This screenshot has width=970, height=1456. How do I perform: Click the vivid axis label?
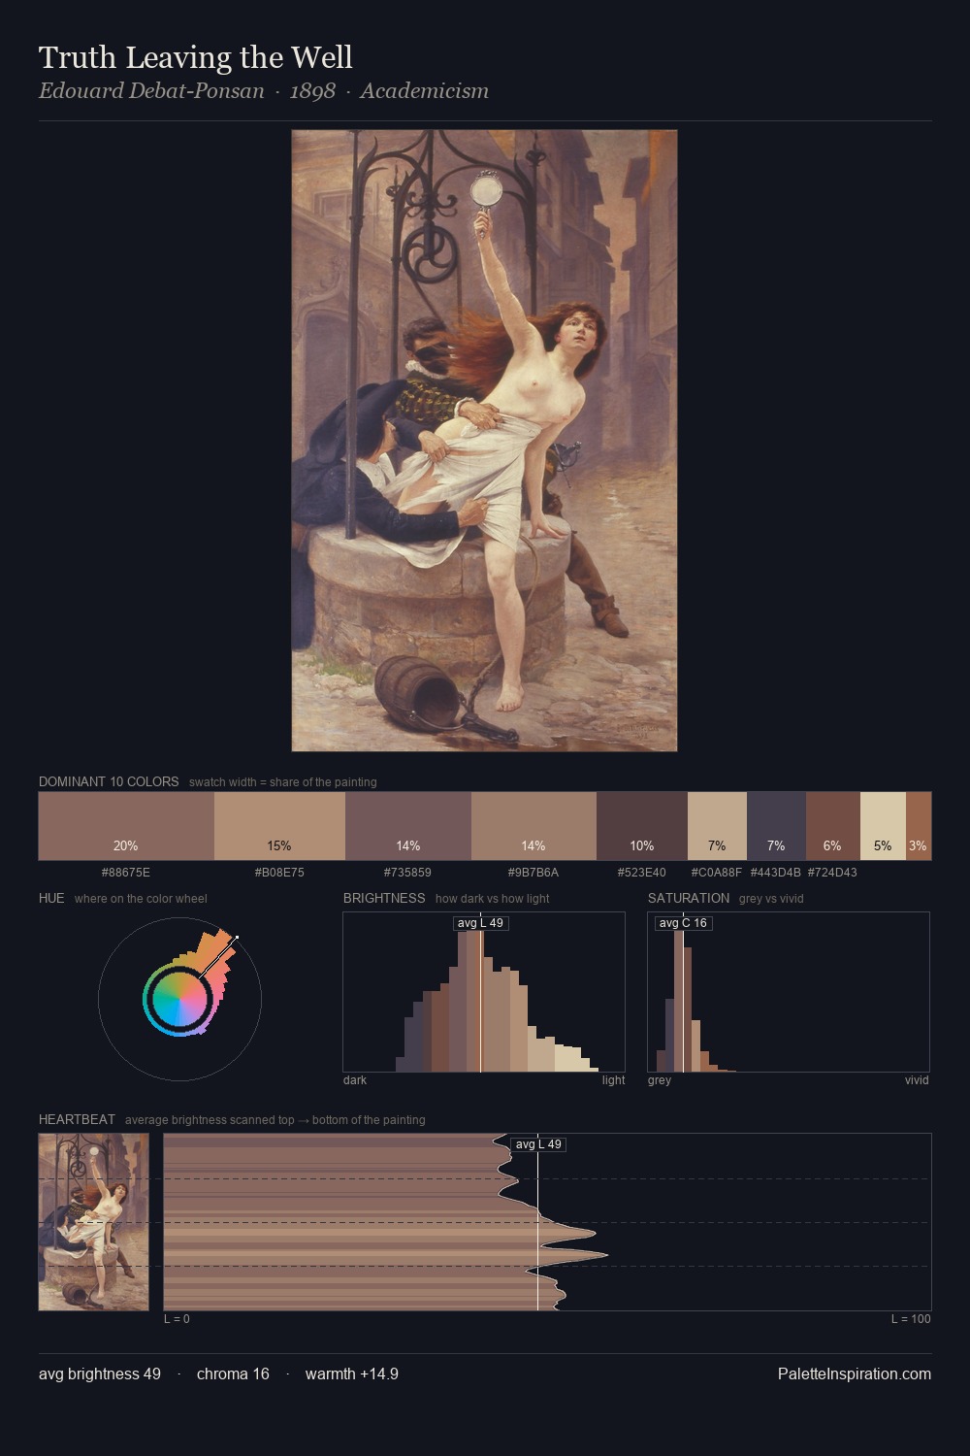pos(917,1080)
